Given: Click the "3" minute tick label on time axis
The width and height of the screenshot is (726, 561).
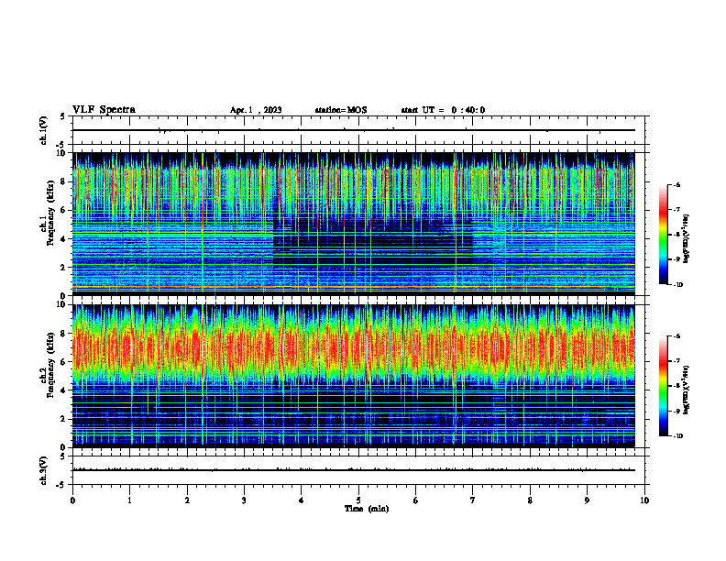Looking at the screenshot, I should tap(244, 500).
